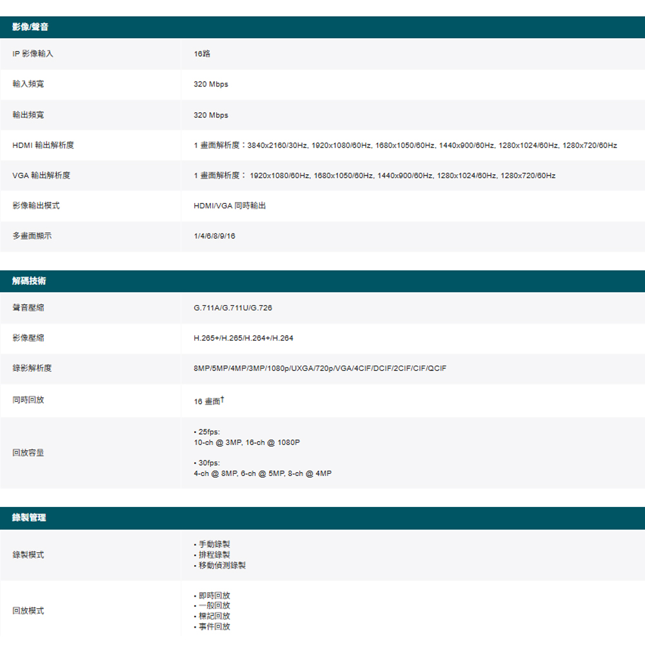The width and height of the screenshot is (645, 645).
Task: Click the 錄製管理 section header
Action: click(322, 518)
